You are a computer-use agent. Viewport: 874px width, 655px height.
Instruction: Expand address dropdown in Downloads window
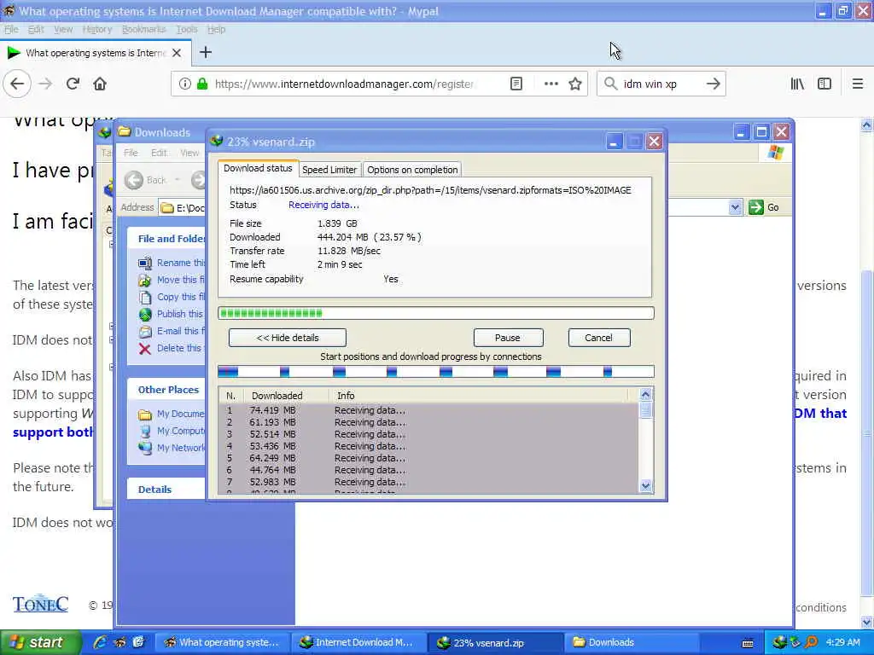pos(735,207)
